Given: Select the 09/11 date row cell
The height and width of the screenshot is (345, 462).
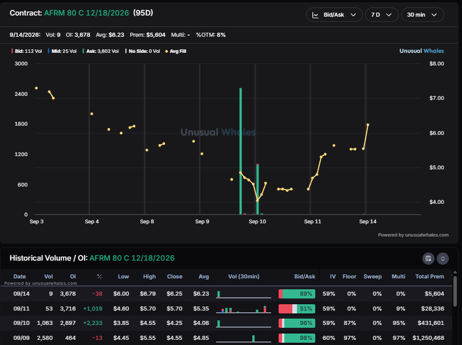Looking at the screenshot, I should coord(21,308).
